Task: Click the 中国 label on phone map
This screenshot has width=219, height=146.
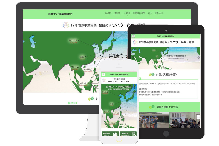Action: 112,105
